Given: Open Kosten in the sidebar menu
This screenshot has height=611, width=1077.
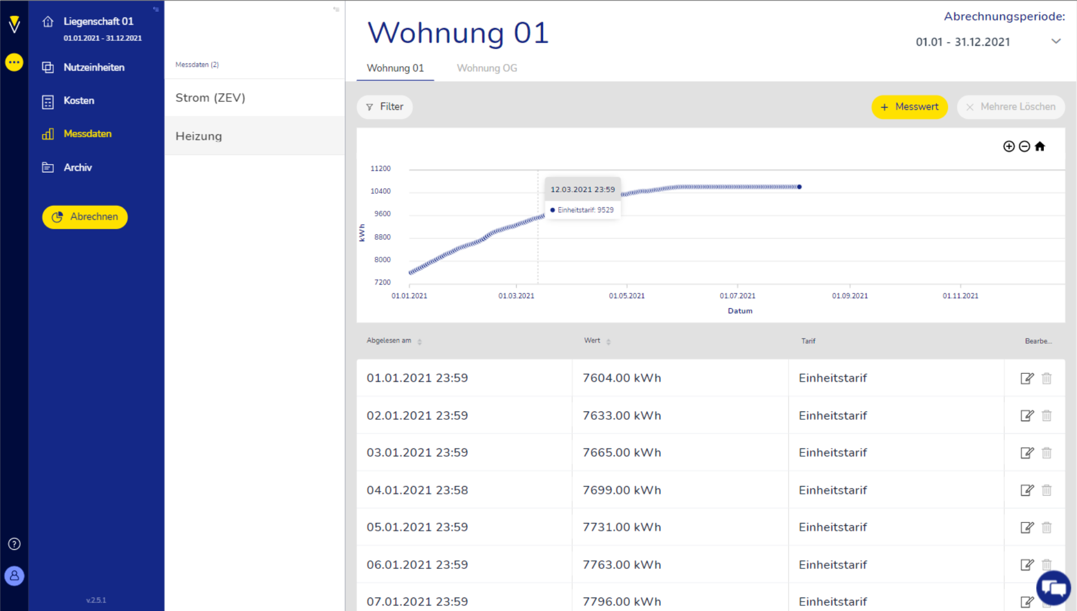Looking at the screenshot, I should 79,101.
